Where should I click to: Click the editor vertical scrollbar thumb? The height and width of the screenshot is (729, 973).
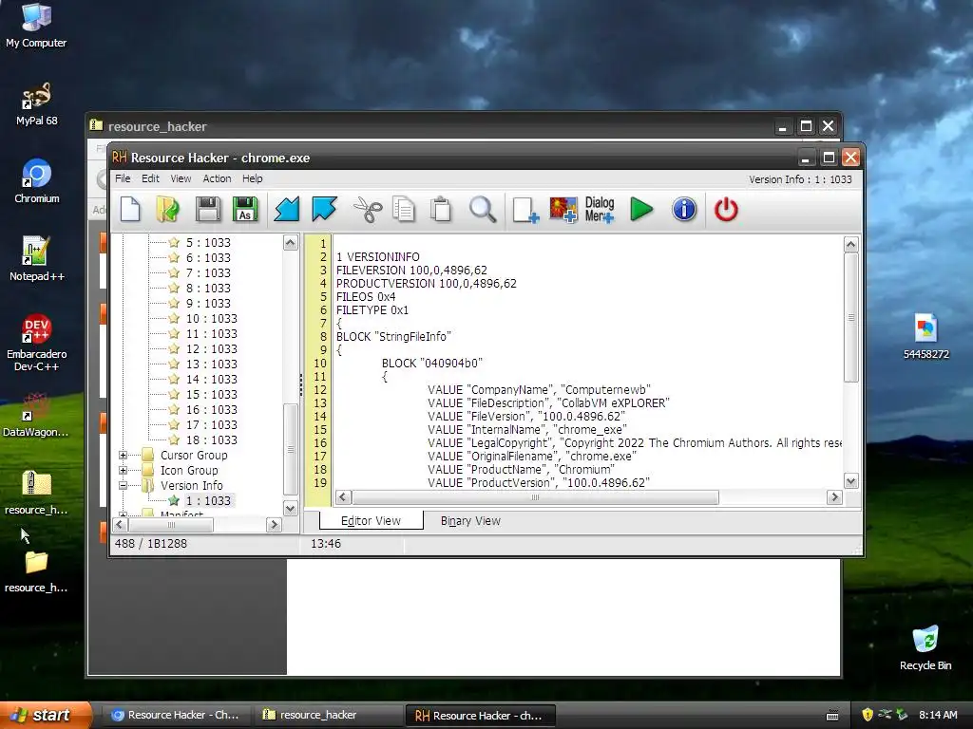[851, 317]
